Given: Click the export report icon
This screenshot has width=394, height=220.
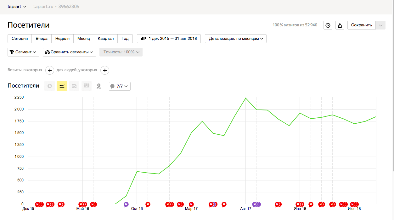Looking at the screenshot, I should pyautogui.click(x=340, y=25).
